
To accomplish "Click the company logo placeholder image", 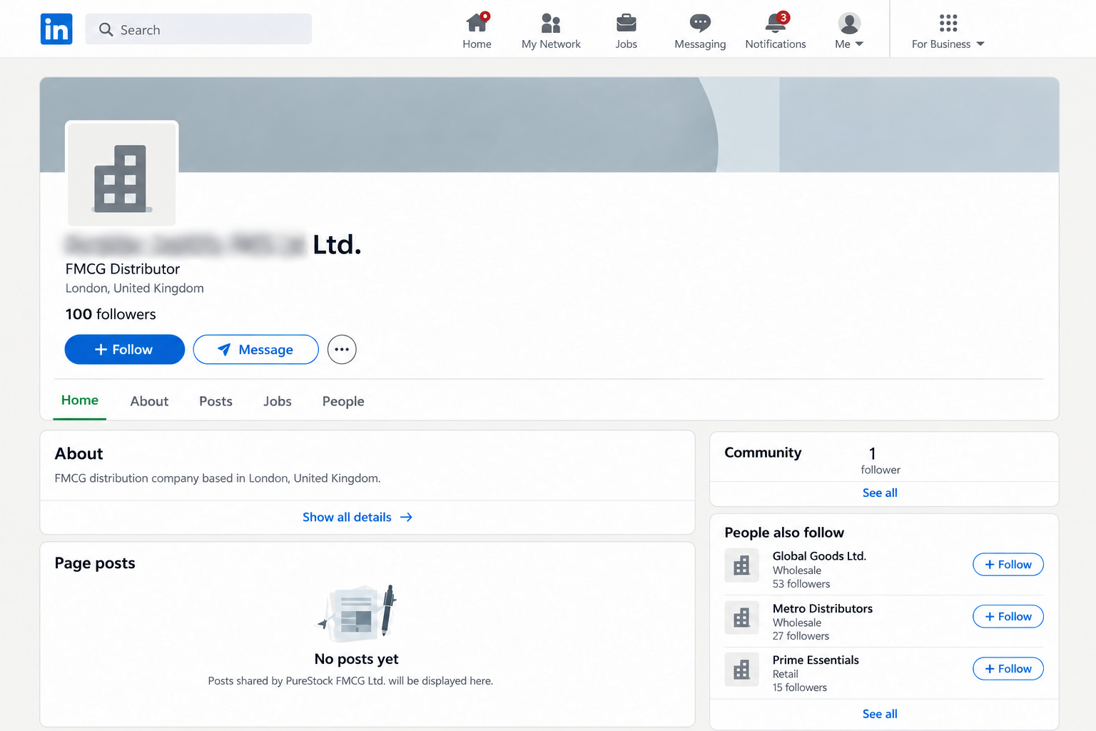I will coord(122,174).
